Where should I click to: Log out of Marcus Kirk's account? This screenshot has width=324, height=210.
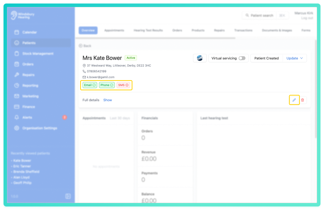(x=307, y=18)
